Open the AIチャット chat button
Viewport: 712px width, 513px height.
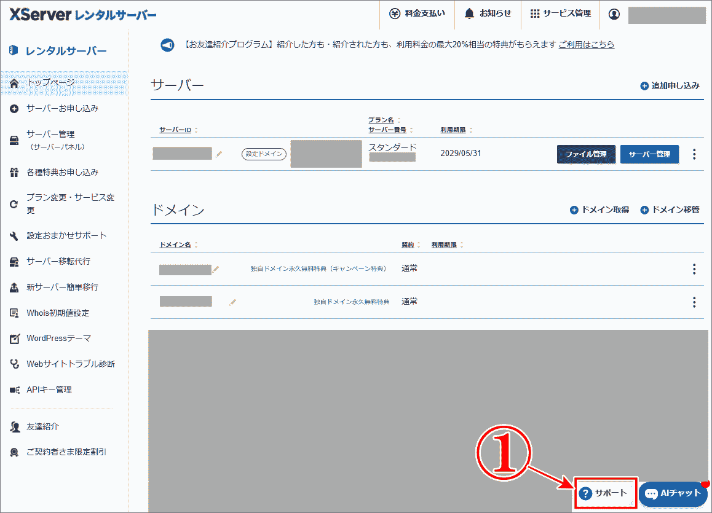click(673, 493)
